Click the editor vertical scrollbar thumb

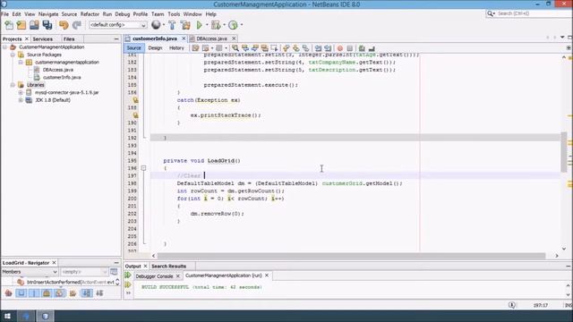(564, 152)
